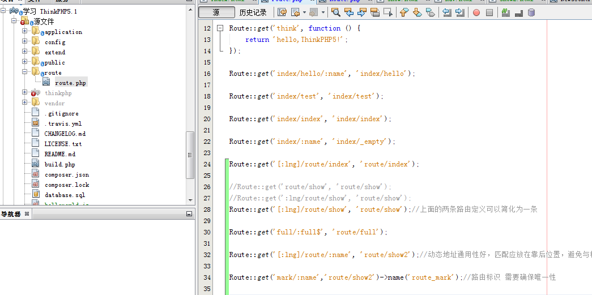Minimize the navigator panel
592x295 pixels.
pos(189,214)
